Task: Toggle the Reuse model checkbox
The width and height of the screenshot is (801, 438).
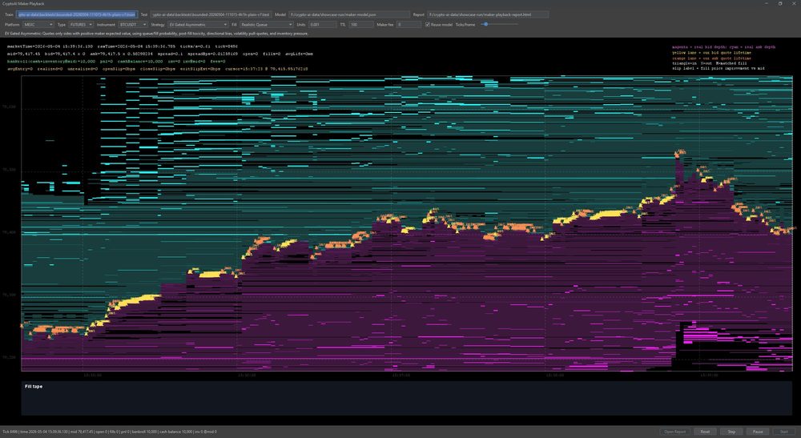Action: pos(428,25)
